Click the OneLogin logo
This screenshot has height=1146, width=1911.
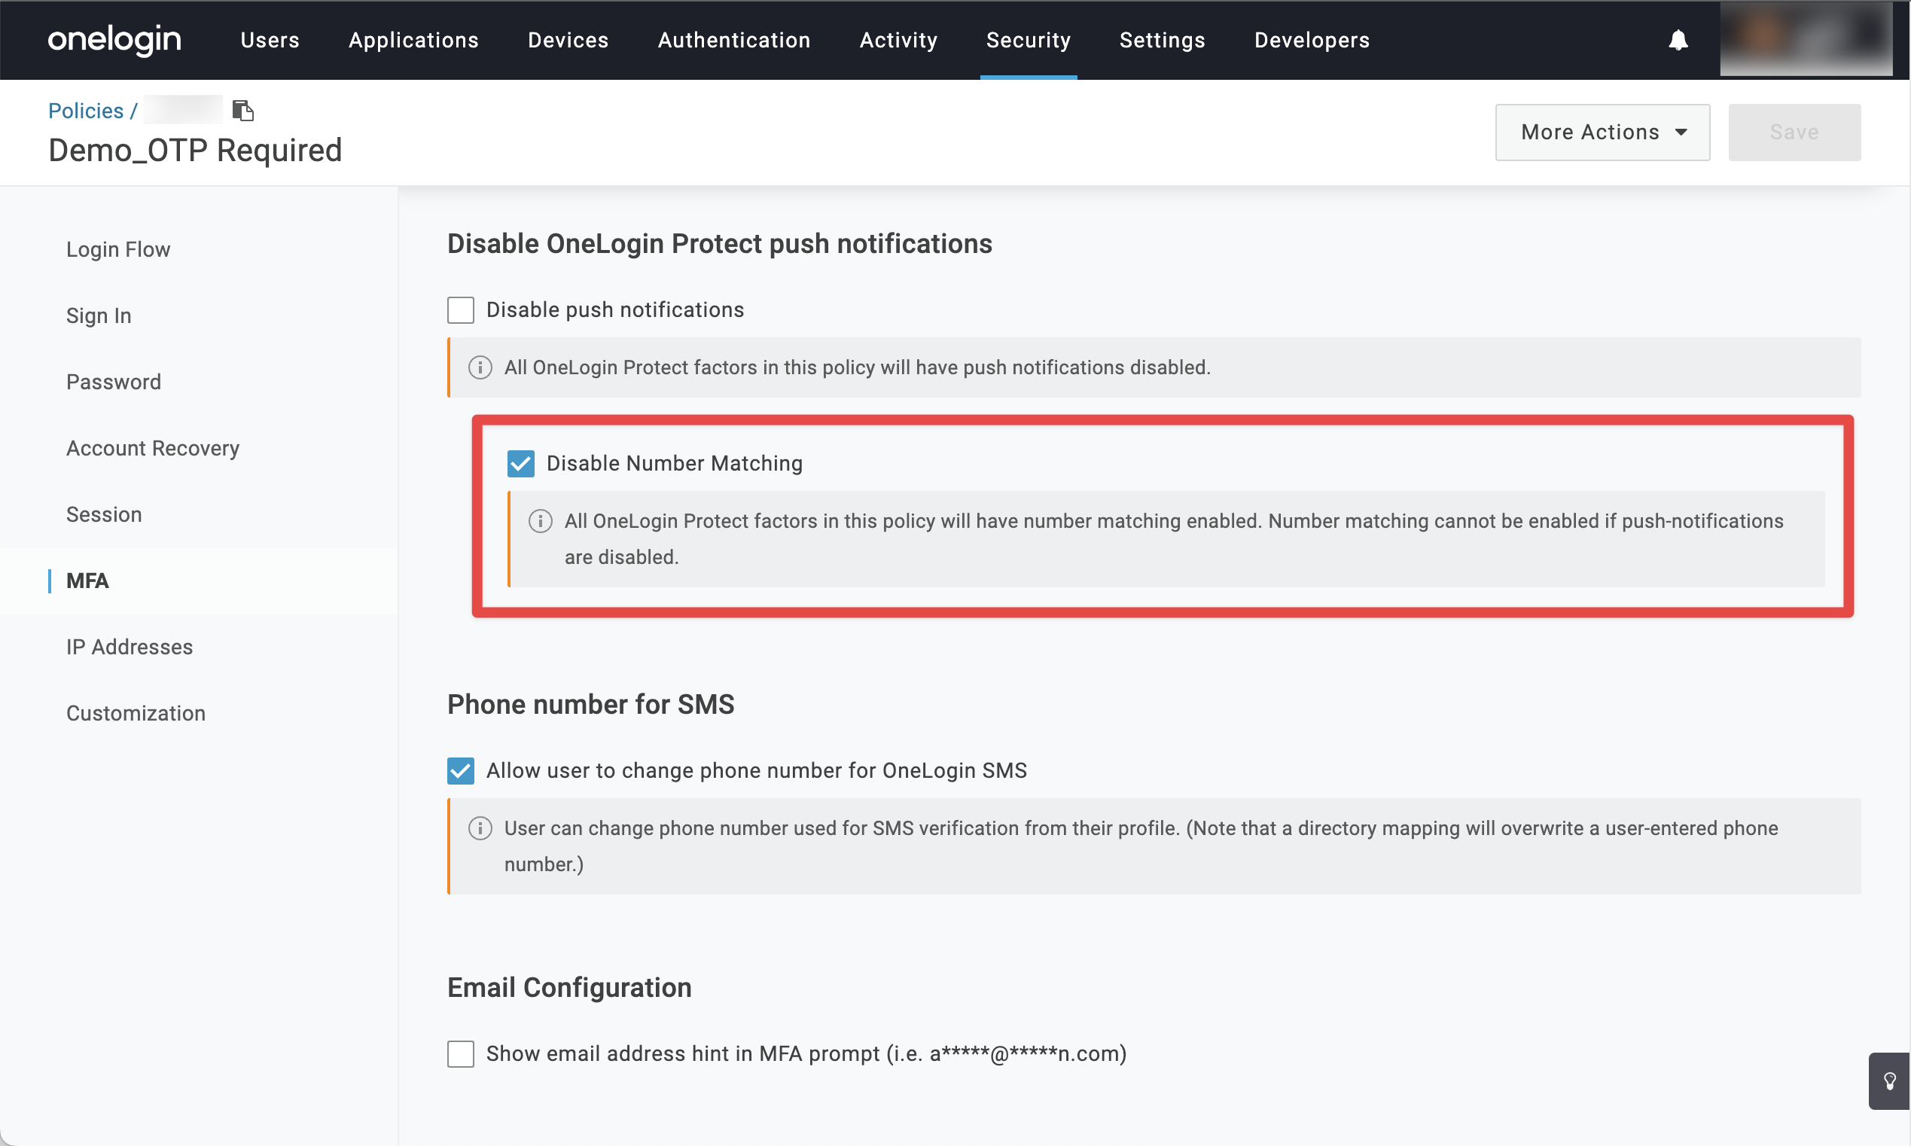pos(114,39)
